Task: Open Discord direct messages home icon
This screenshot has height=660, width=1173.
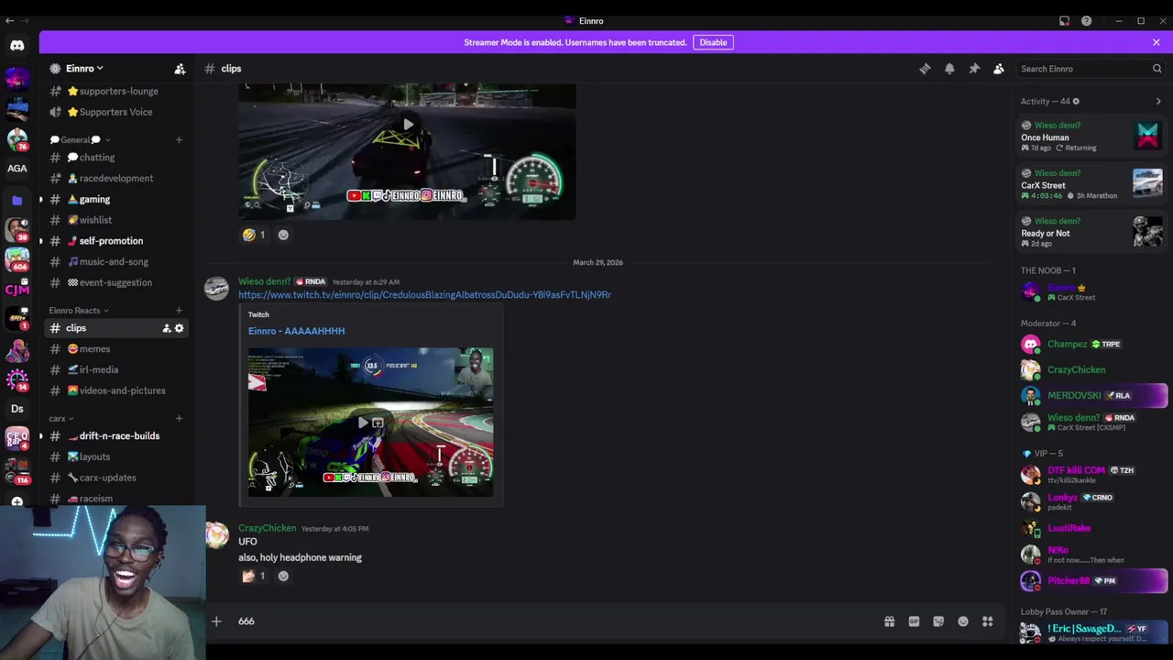Action: 17,45
